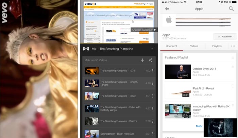Toggle the Abonniert subscribe button

click(x=225, y=37)
